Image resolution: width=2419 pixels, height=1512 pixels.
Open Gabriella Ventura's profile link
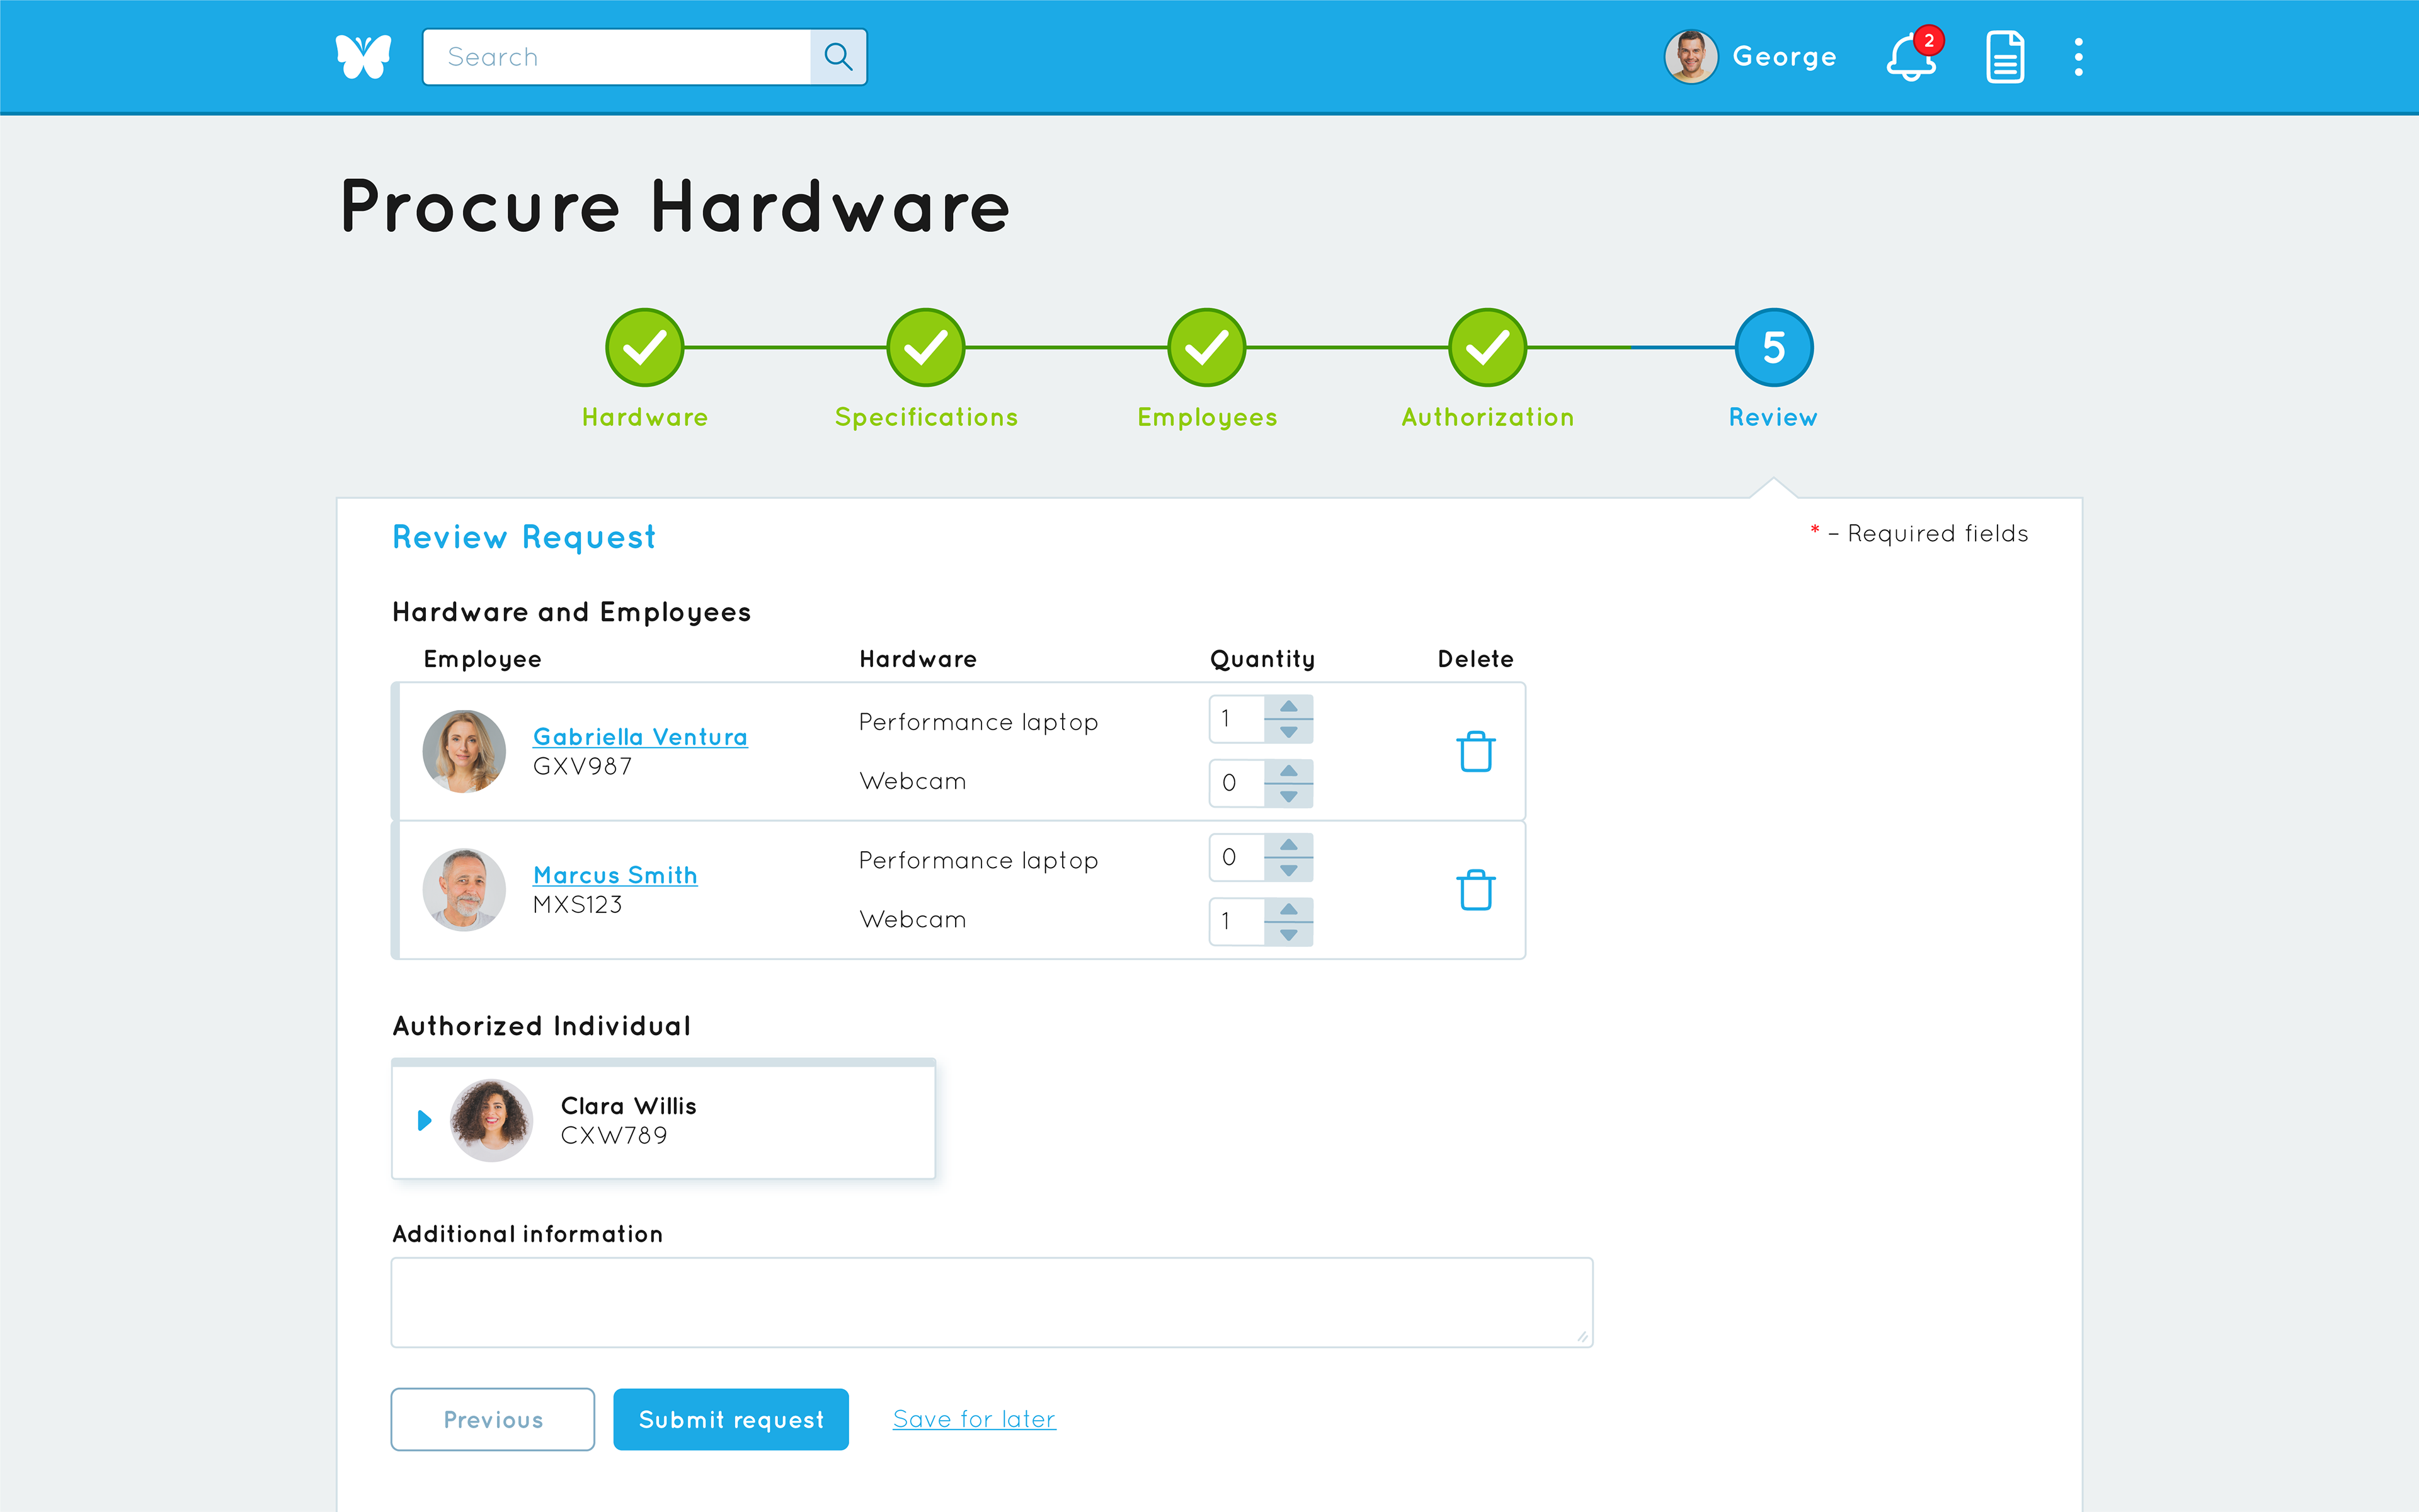[640, 736]
